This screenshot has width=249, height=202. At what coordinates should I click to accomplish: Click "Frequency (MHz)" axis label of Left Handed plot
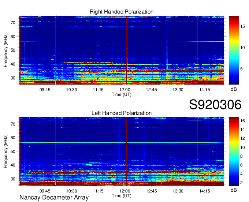pos(5,151)
